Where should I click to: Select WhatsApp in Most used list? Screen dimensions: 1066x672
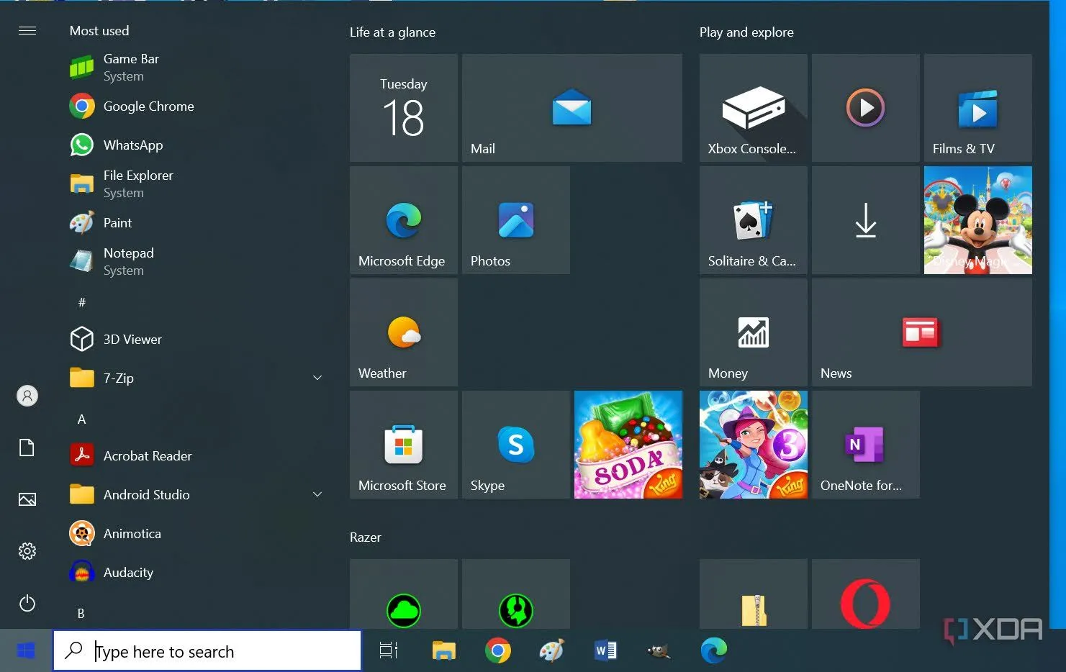[x=132, y=145]
